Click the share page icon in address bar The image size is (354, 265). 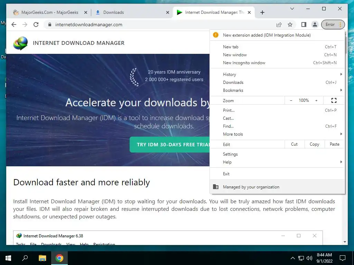click(x=279, y=24)
